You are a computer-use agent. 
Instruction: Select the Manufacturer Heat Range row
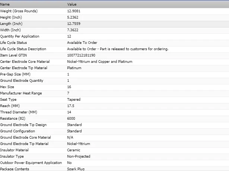(x=21, y=93)
